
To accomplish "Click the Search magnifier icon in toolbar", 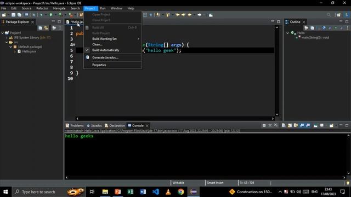I will click(329, 15).
